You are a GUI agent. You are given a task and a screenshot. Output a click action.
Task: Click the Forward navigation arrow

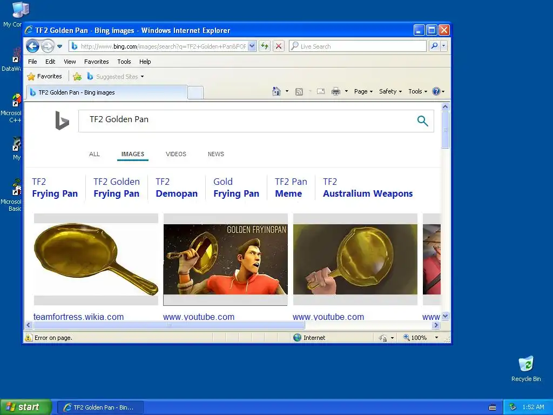coord(48,46)
